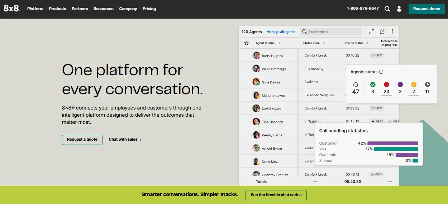Click the Request demo button

click(426, 9)
